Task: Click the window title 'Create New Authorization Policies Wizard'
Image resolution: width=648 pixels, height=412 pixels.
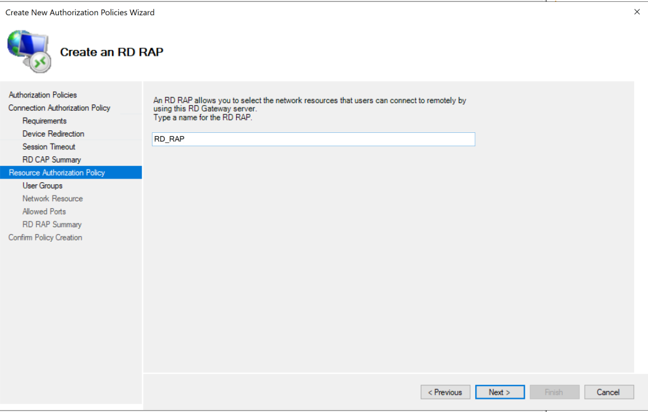Action: 80,13
